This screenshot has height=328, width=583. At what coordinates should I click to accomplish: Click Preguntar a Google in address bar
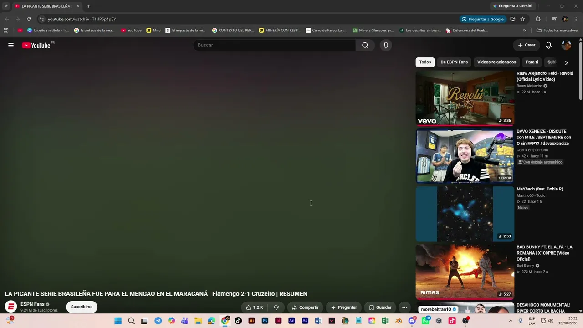coord(483,19)
